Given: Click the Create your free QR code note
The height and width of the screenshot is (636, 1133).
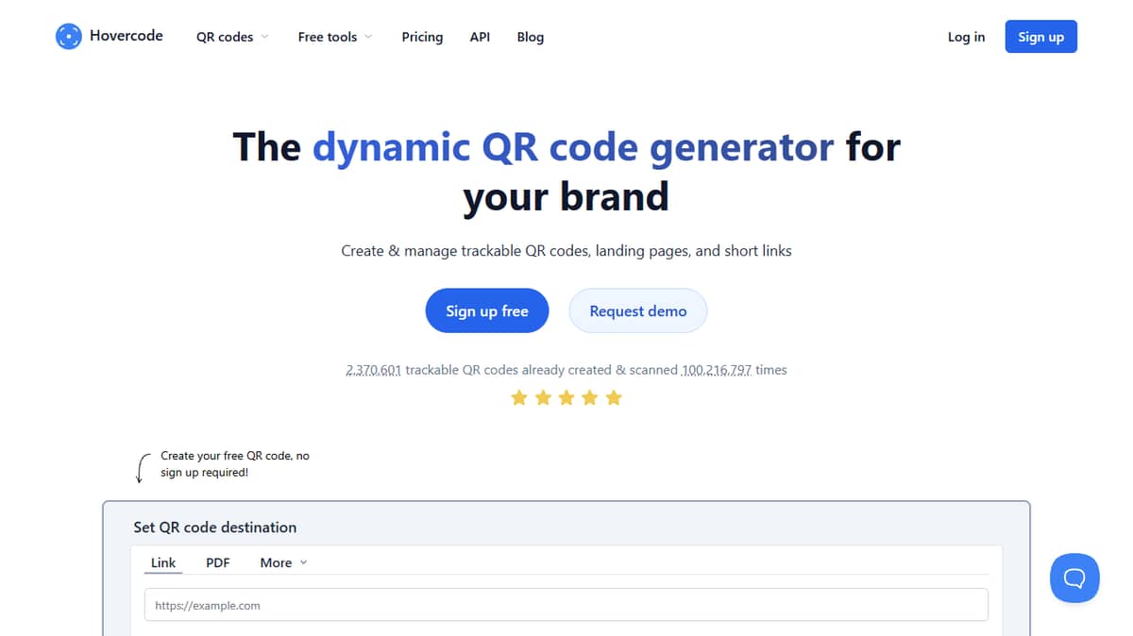Looking at the screenshot, I should click(235, 463).
